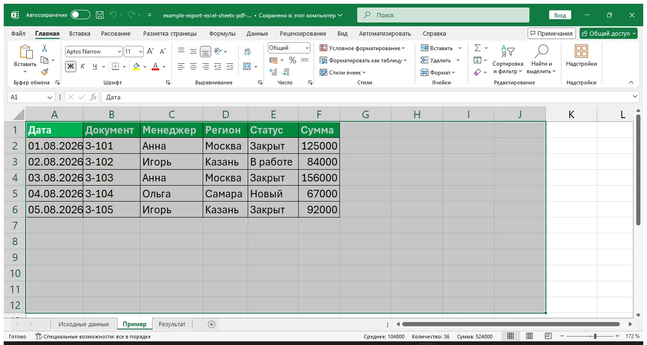Screen dimensions: 647x345
Task: Switch to Page Break Preview in status bar
Action: tap(548, 337)
